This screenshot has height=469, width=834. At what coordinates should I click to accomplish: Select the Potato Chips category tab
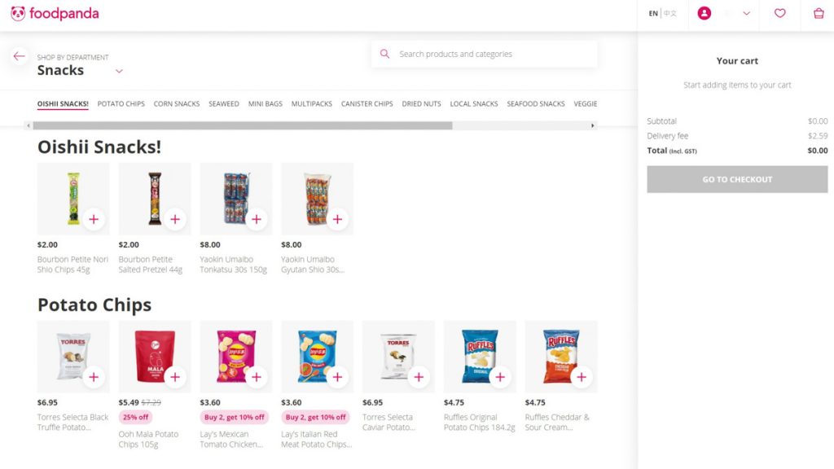click(x=121, y=103)
